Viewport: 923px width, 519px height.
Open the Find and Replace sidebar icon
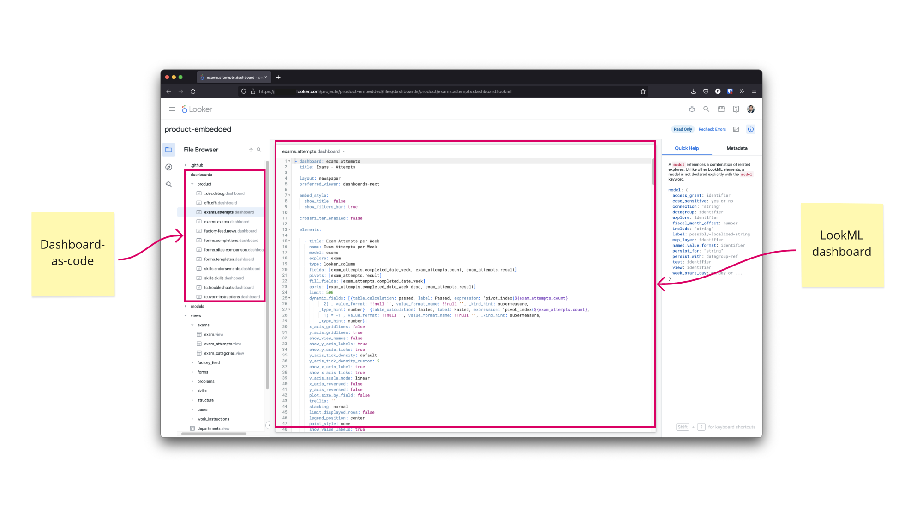click(169, 185)
